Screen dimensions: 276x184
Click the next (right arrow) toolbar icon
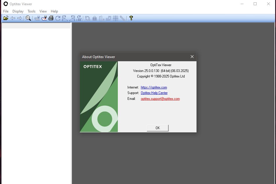[x=20, y=18]
